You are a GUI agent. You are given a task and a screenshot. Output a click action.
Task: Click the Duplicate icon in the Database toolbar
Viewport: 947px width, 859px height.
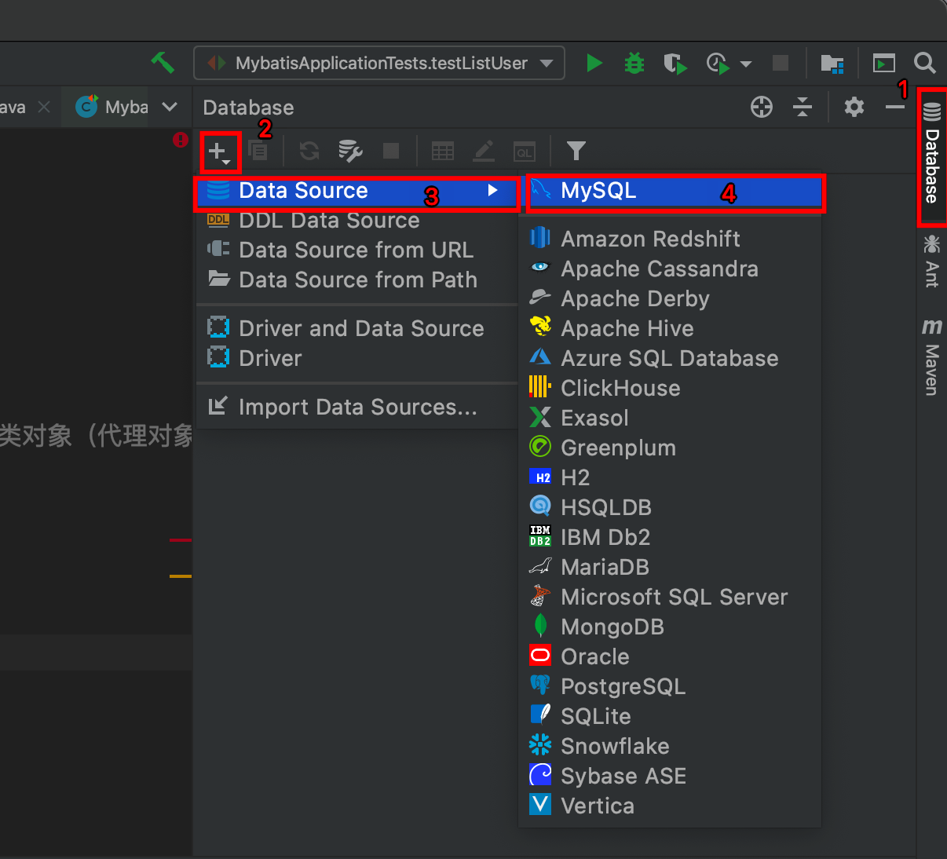tap(258, 151)
